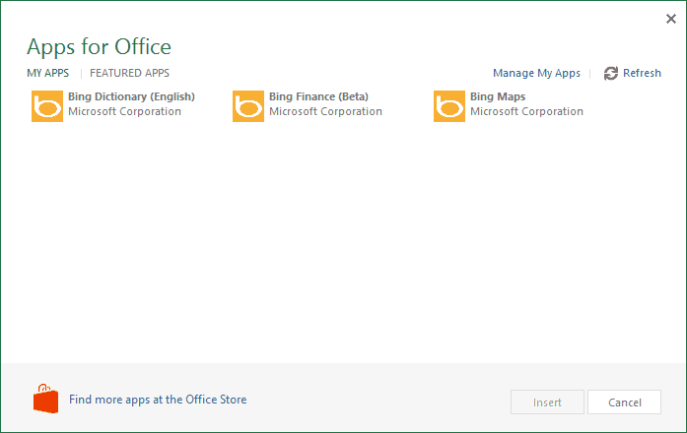Click the Refresh arrows icon
The width and height of the screenshot is (687, 433).
[611, 73]
